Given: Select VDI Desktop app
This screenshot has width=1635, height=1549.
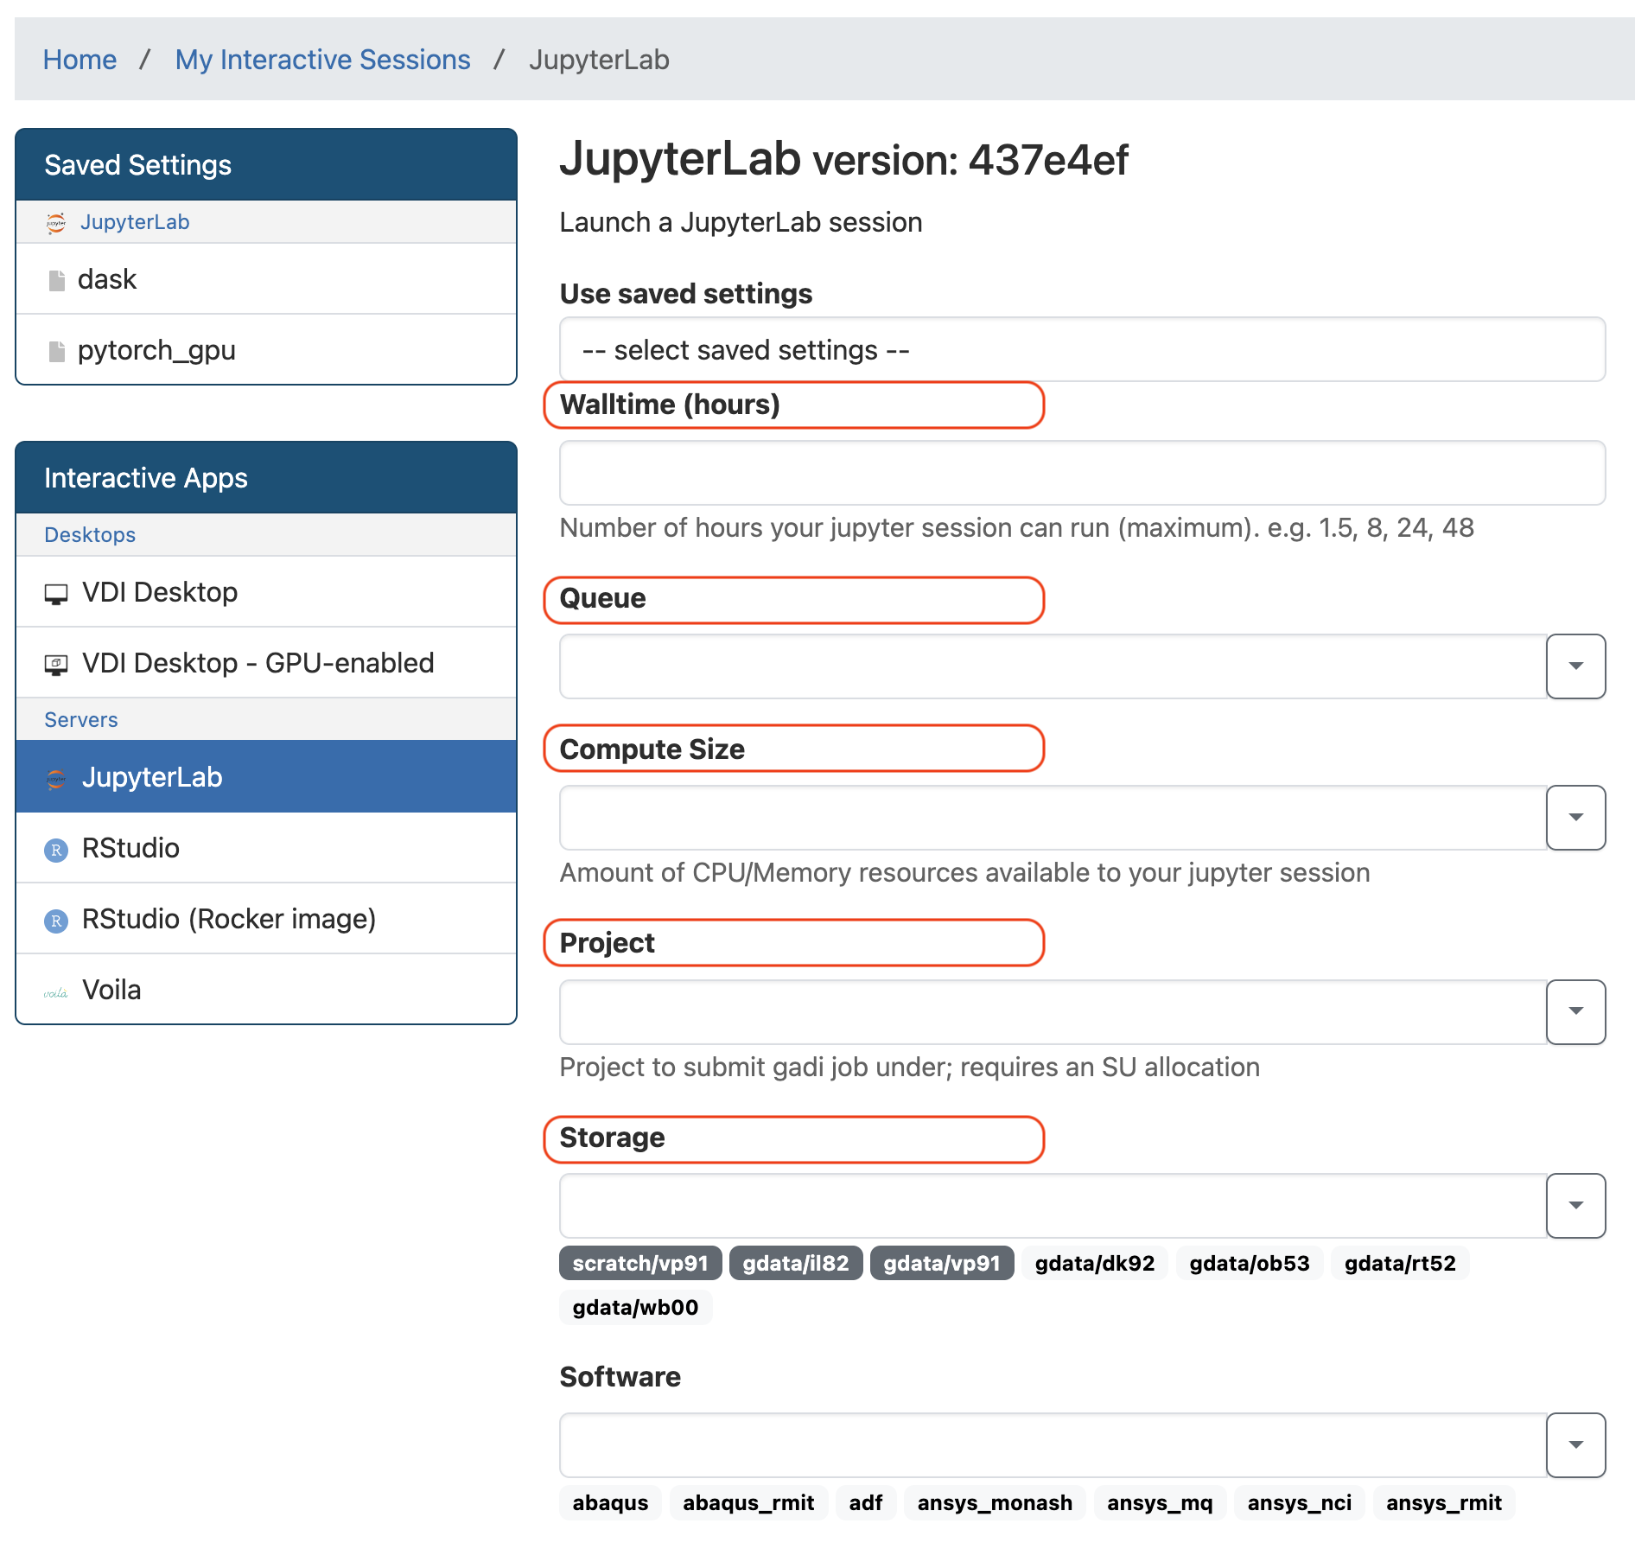Looking at the screenshot, I should [x=266, y=592].
